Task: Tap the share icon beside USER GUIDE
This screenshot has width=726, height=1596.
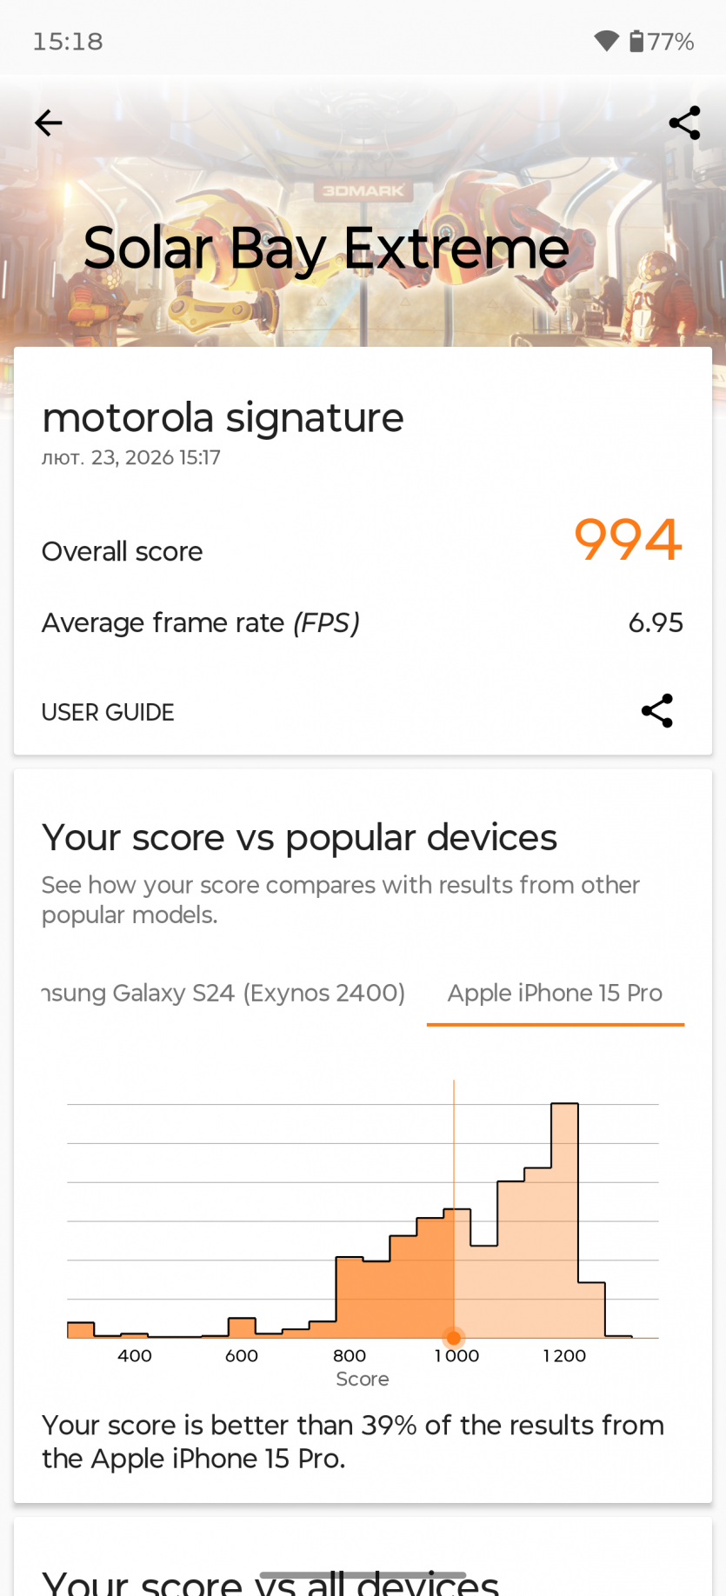Action: (656, 711)
